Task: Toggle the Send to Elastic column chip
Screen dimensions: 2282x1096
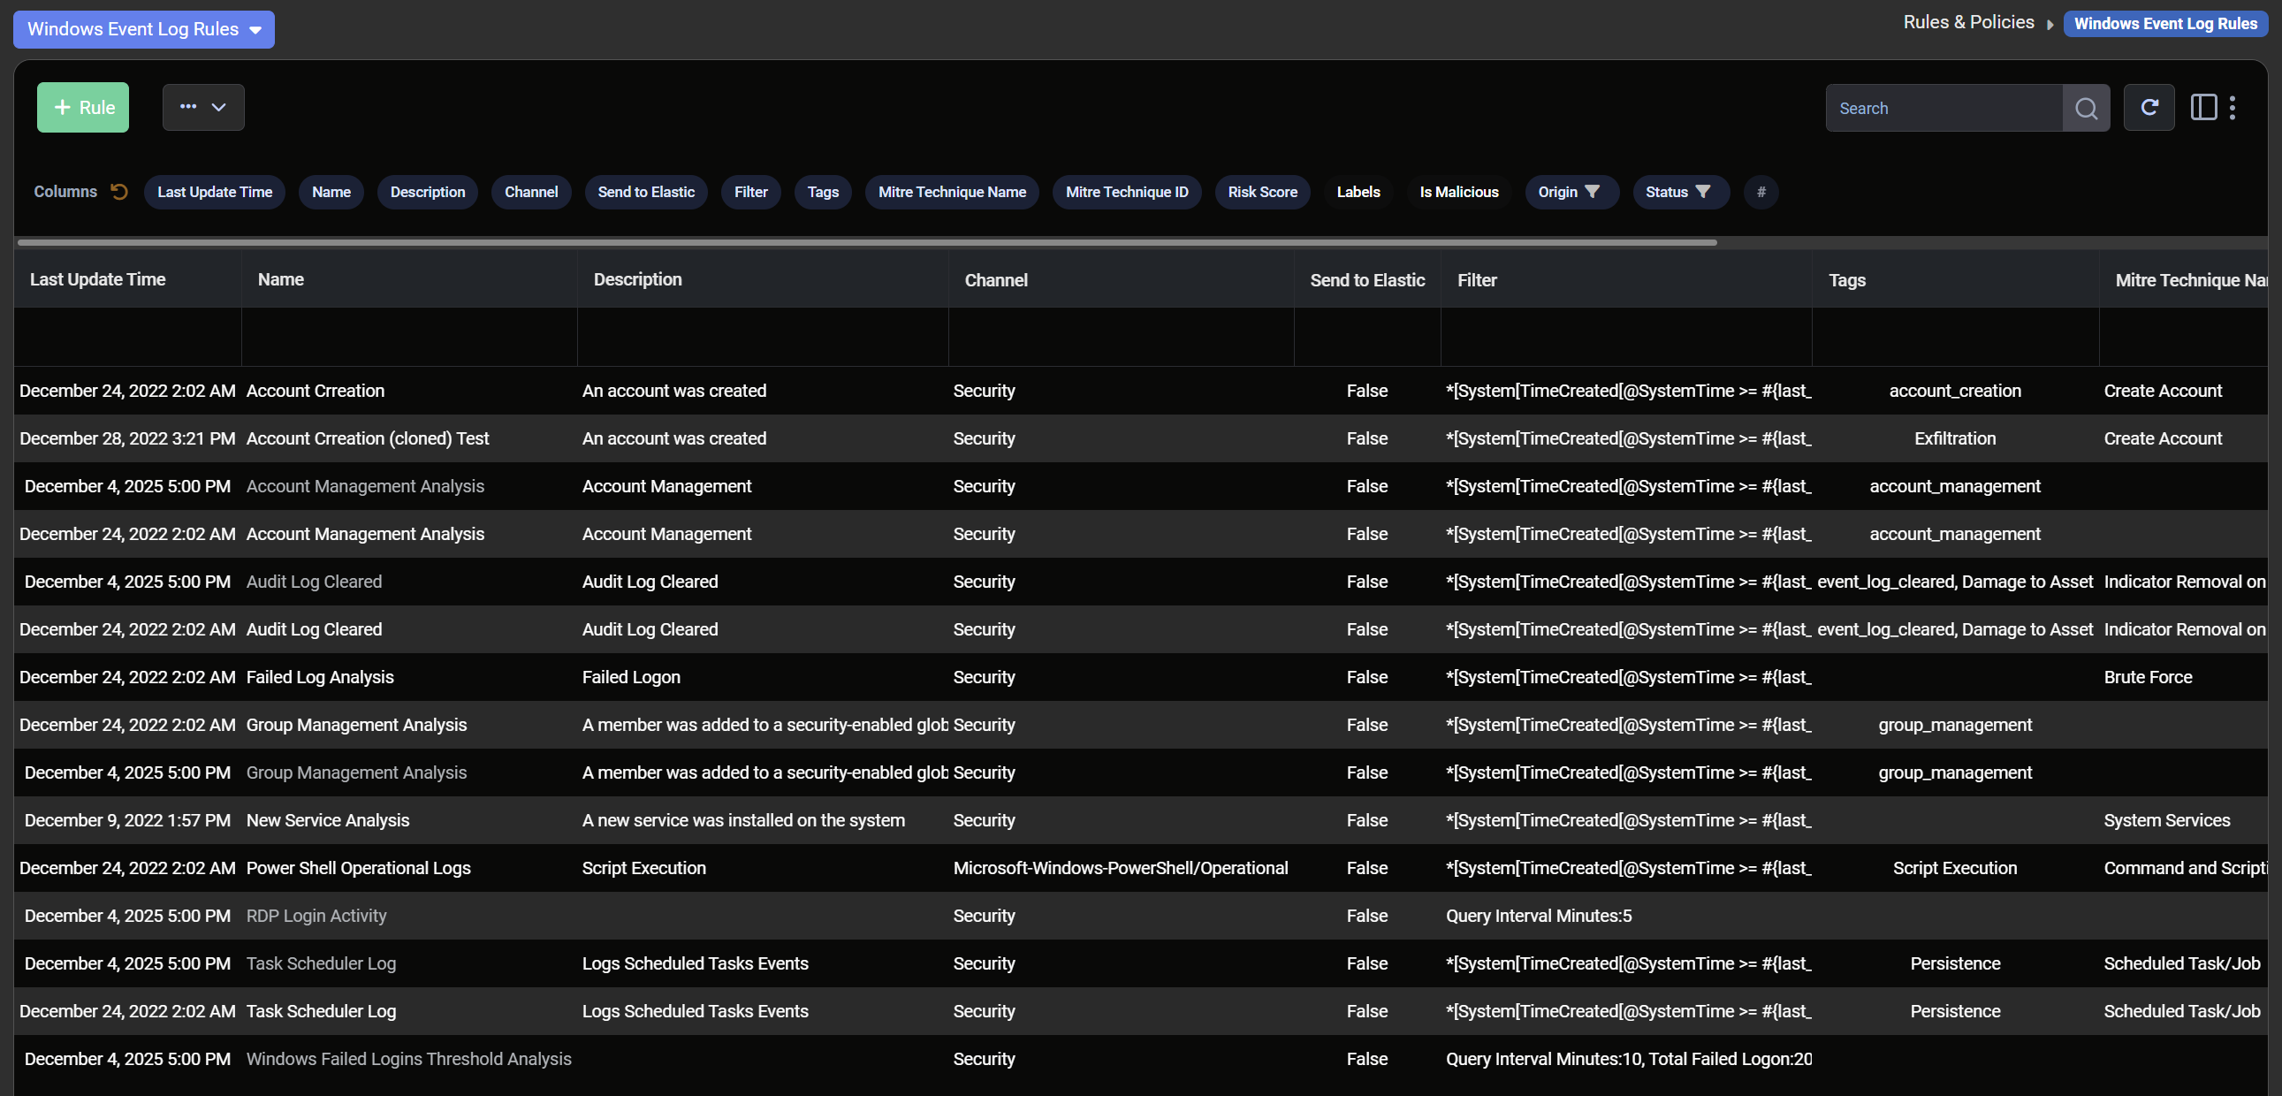Action: pyautogui.click(x=645, y=192)
